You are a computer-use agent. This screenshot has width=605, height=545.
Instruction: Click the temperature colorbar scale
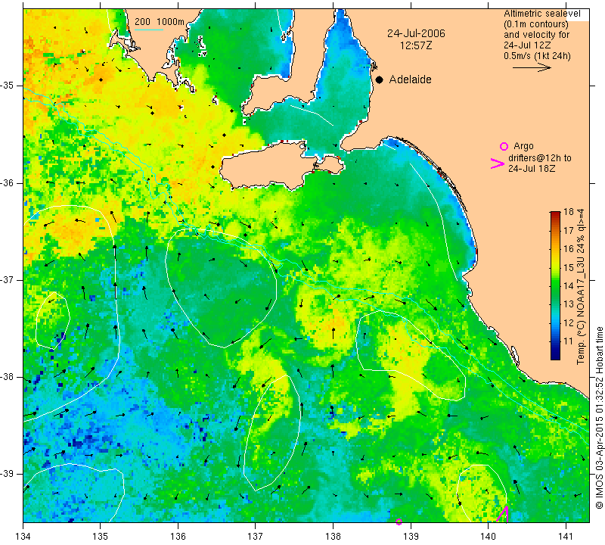[555, 285]
